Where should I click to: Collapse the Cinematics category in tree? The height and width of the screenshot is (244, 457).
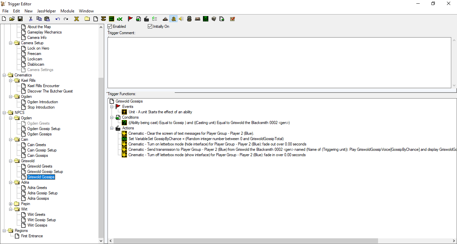(x=4, y=75)
